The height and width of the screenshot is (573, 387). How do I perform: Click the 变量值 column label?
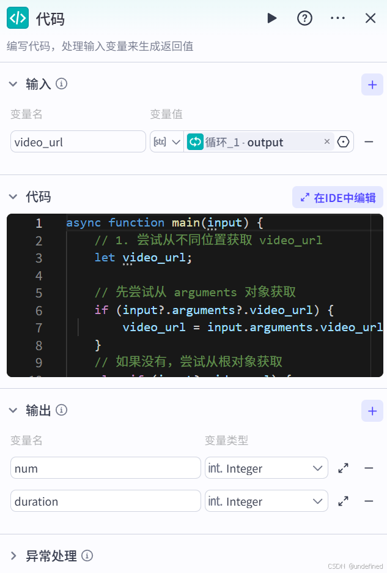166,114
